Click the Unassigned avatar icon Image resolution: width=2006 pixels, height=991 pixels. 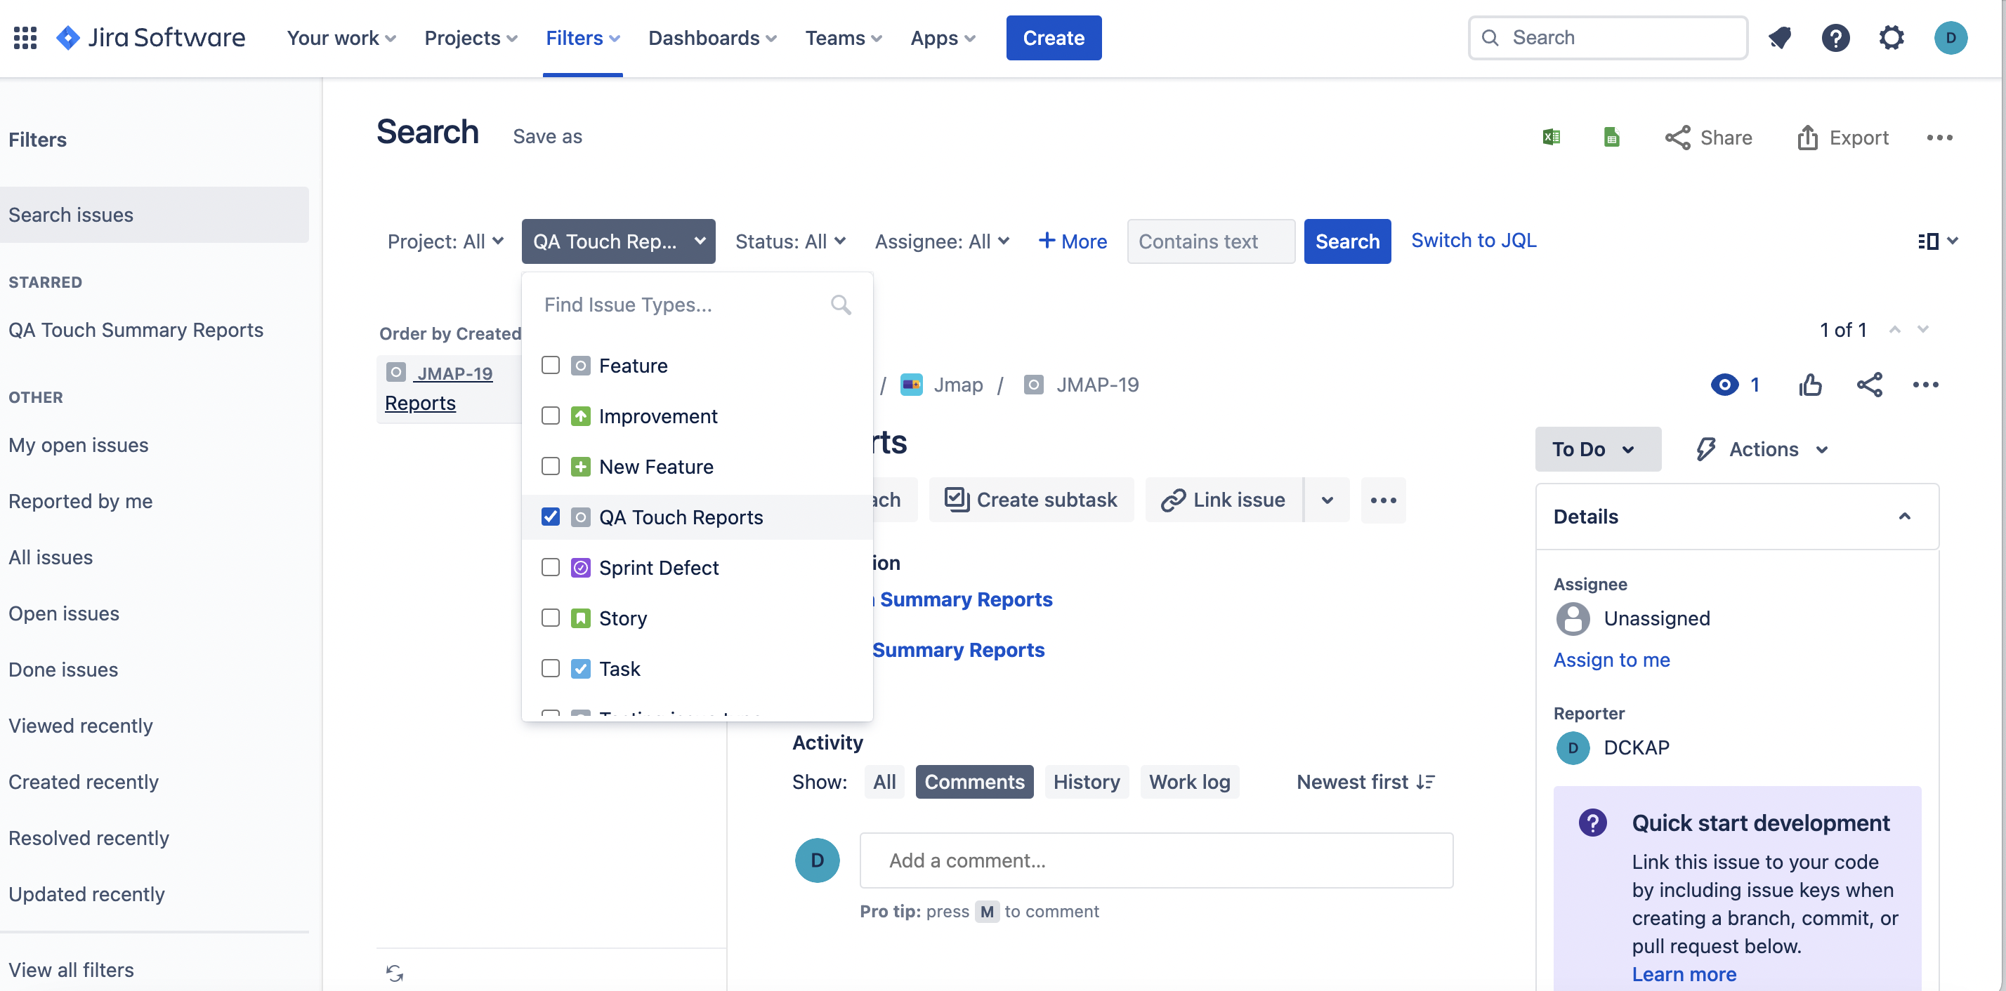coord(1573,618)
